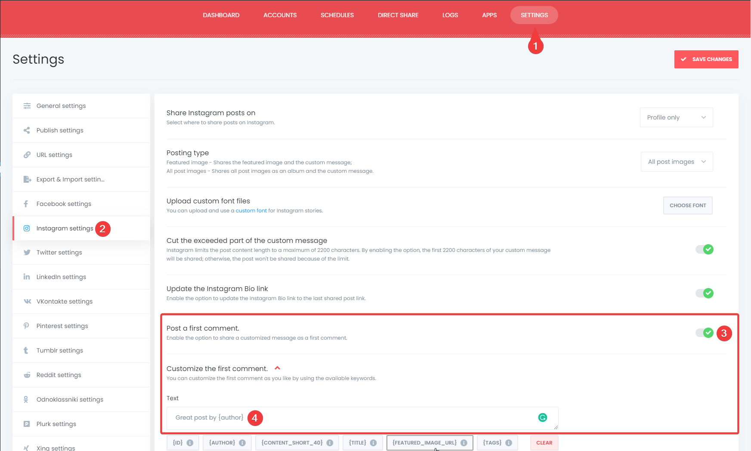Image resolution: width=751 pixels, height=451 pixels.
Task: Click the Choose Font button
Action: click(688, 206)
